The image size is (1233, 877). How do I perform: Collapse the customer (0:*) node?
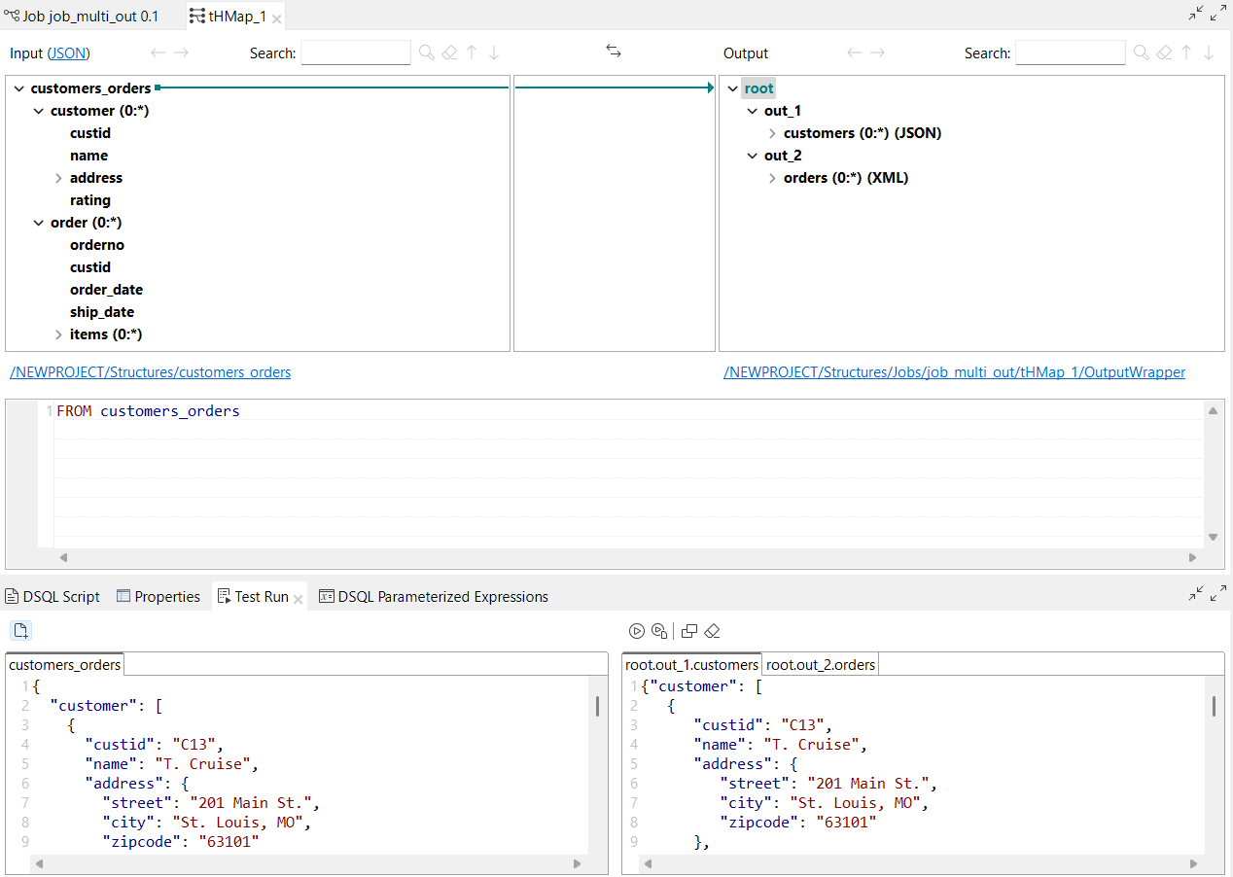(x=38, y=110)
